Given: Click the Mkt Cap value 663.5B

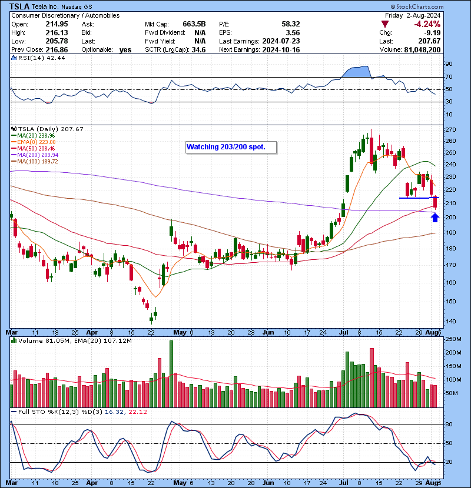Looking at the screenshot, I should pyautogui.click(x=194, y=24).
